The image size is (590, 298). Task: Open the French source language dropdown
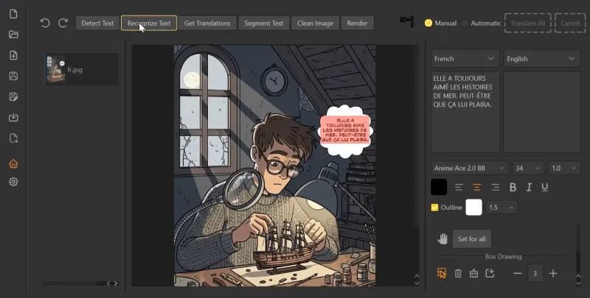(x=465, y=59)
